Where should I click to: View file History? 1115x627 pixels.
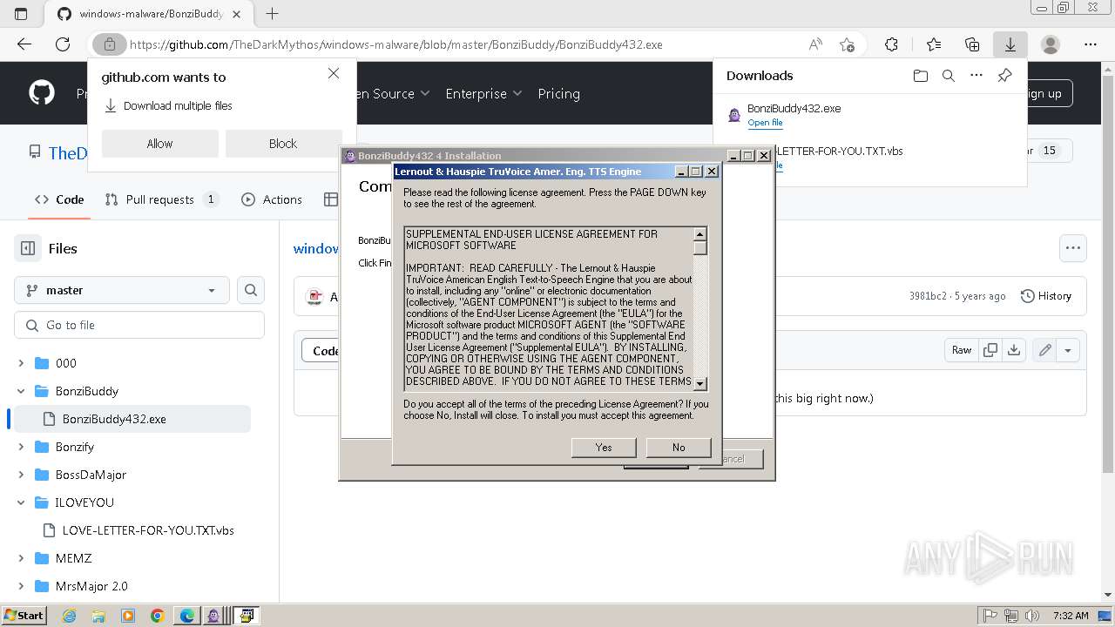pyautogui.click(x=1046, y=296)
